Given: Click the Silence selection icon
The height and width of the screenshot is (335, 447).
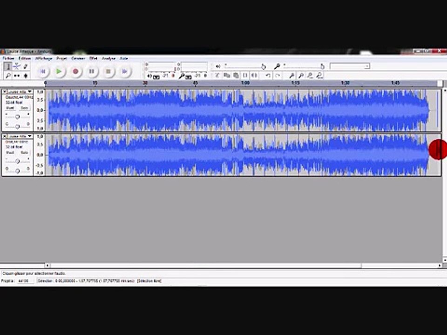Looking at the screenshot, I should [x=254, y=75].
